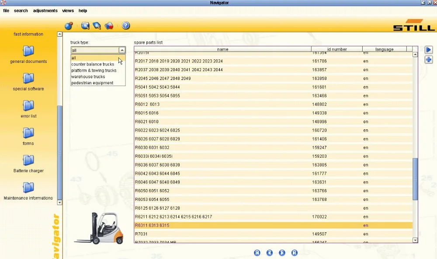Jump to last page navigation button
The image size is (437, 259).
[294, 252]
